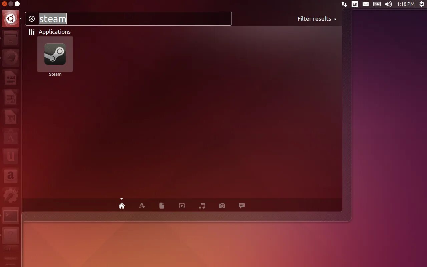Click the 1:18 PM clock
The width and height of the screenshot is (427, 267).
(x=406, y=4)
